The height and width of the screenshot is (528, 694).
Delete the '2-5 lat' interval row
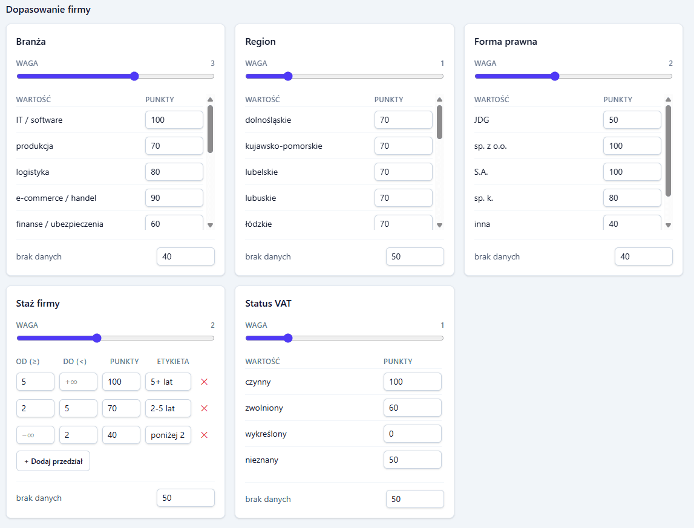(204, 408)
